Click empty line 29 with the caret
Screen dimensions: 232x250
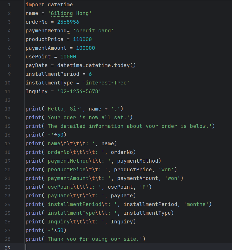116,247
